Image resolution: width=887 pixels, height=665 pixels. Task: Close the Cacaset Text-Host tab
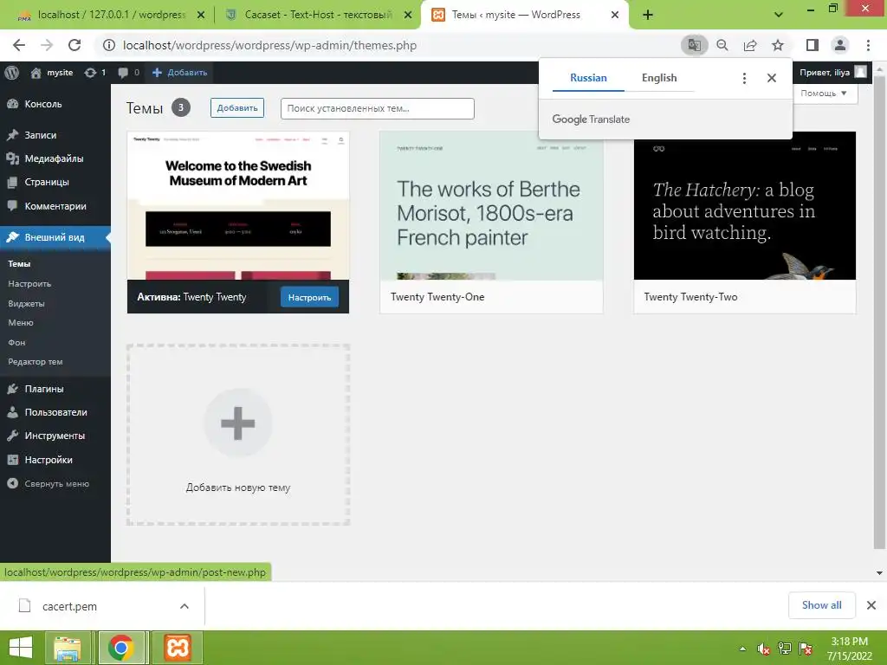408,16
